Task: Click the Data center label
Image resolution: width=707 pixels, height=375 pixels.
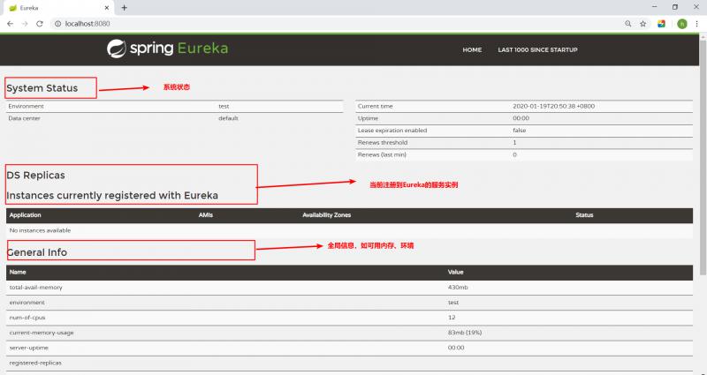Action: pos(25,118)
